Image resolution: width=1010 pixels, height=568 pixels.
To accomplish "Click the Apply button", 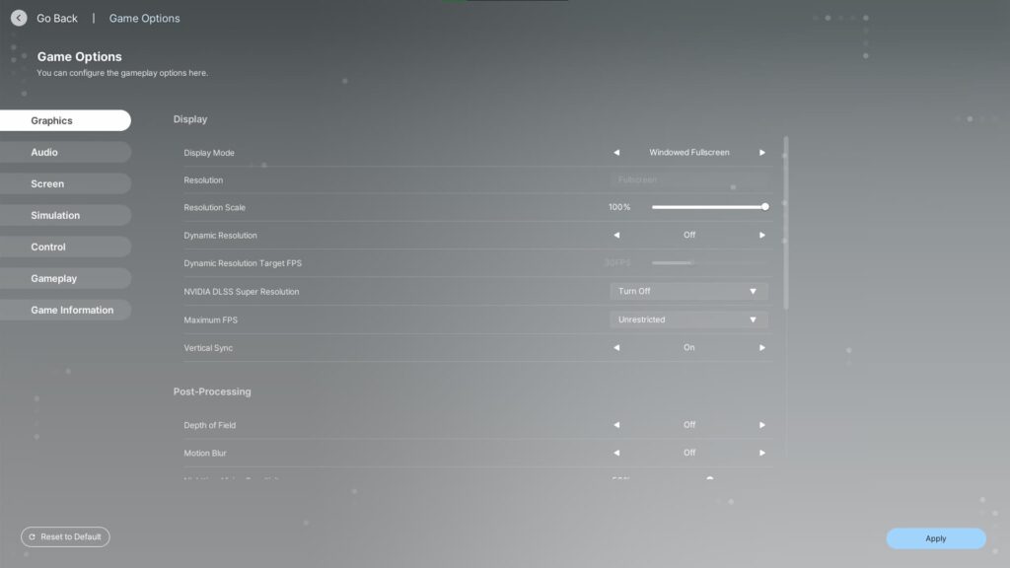I will 934,537.
